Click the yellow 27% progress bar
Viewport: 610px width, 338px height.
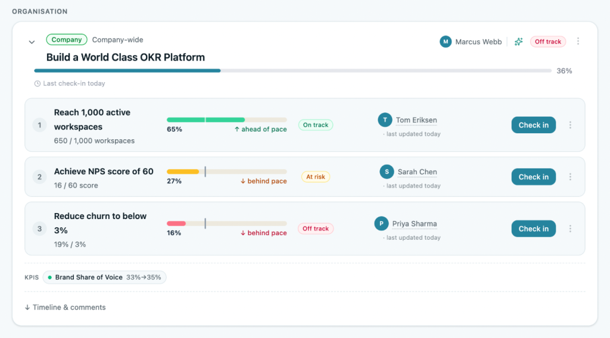227,172
